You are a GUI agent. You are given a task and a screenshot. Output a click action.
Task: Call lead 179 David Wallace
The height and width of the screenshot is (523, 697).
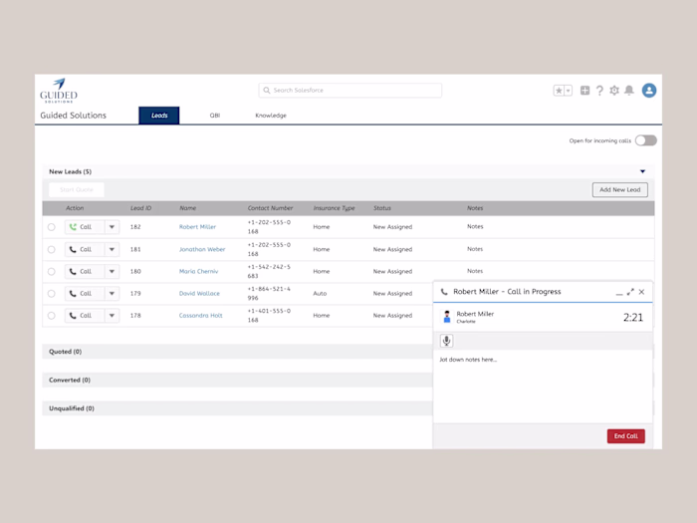coord(85,294)
